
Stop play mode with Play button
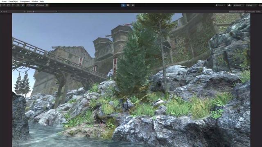123,5
